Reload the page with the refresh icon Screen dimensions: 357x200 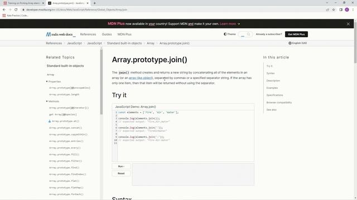tap(16, 10)
